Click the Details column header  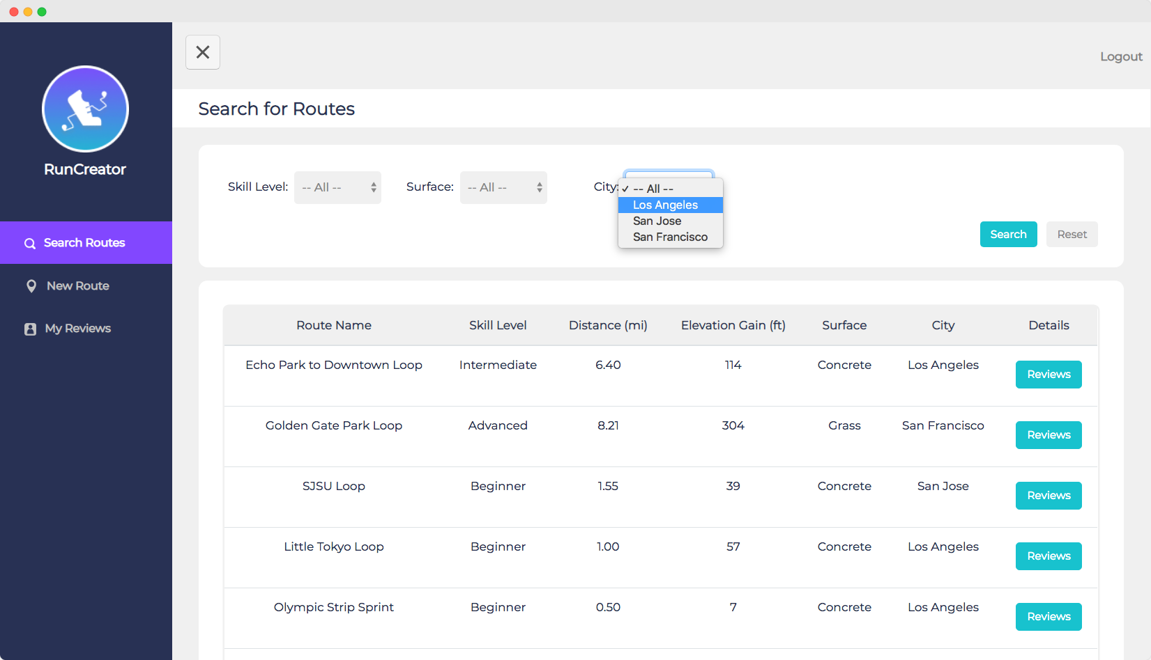pos(1049,325)
